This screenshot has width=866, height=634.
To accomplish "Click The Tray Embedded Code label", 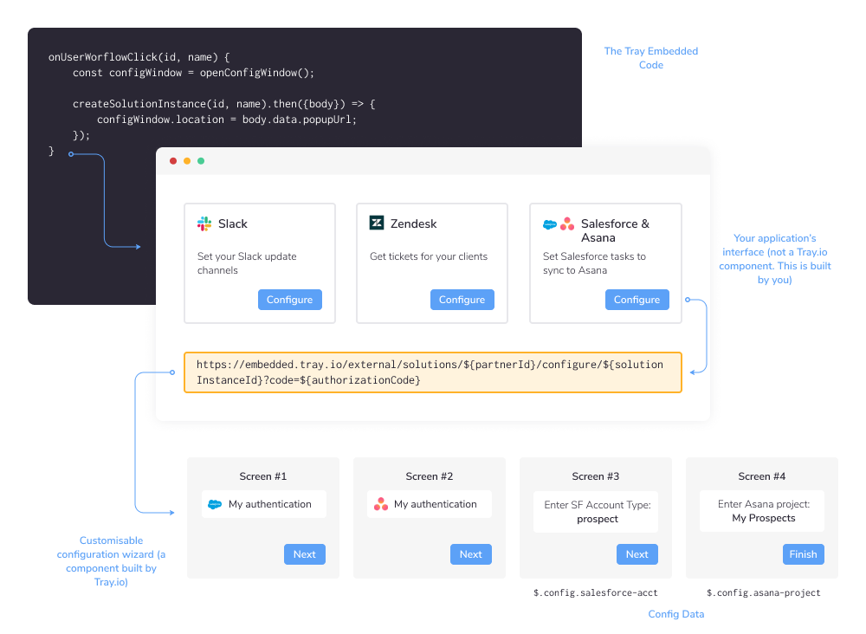I will click(650, 58).
